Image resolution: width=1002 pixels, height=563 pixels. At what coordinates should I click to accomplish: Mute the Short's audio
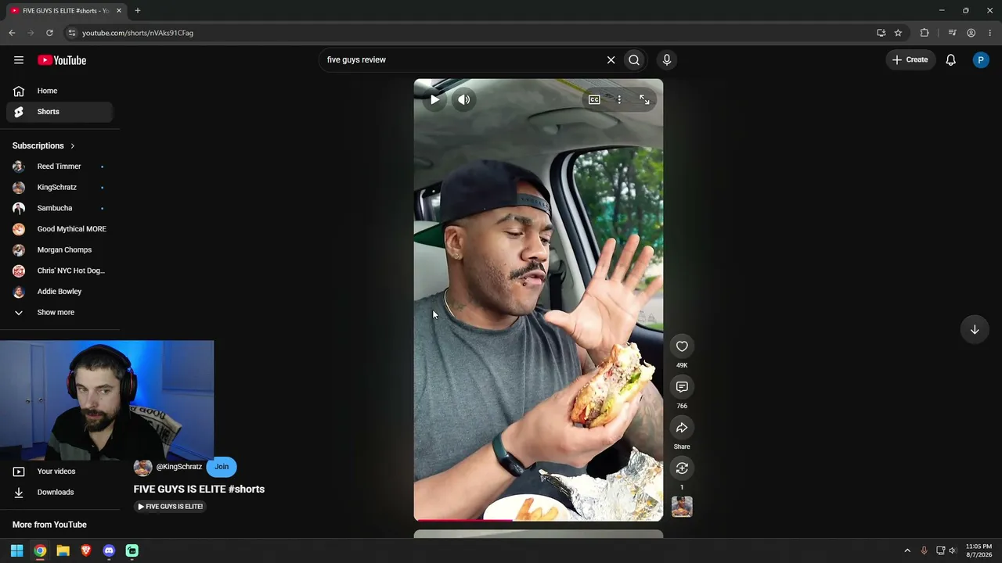(x=464, y=99)
